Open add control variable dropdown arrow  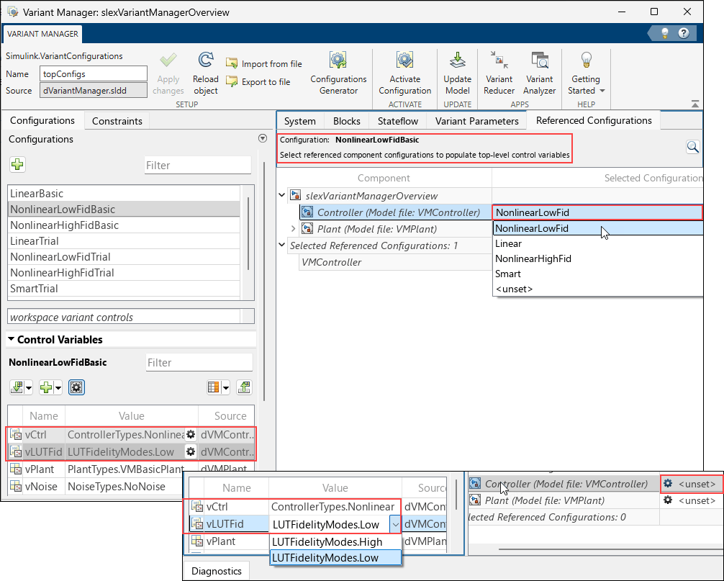pyautogui.click(x=58, y=388)
